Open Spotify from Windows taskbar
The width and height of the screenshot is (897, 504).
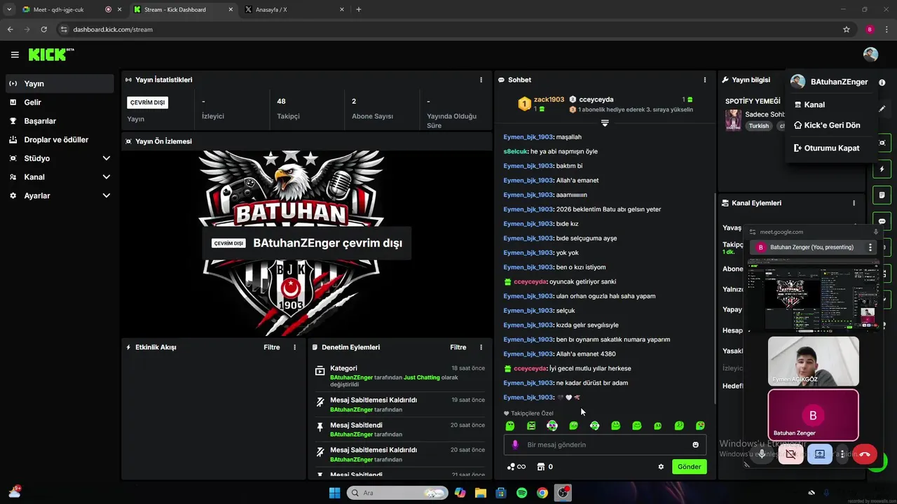click(x=521, y=493)
